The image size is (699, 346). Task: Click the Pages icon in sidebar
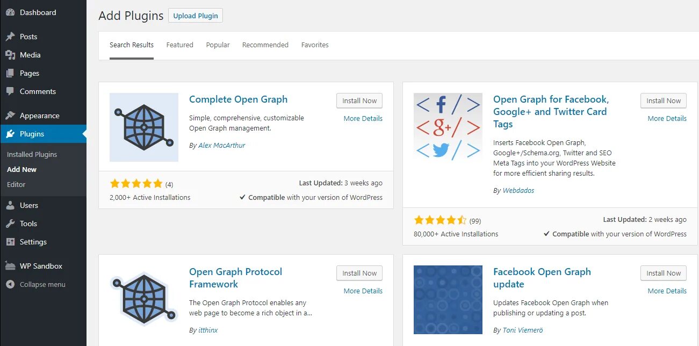pyautogui.click(x=10, y=73)
